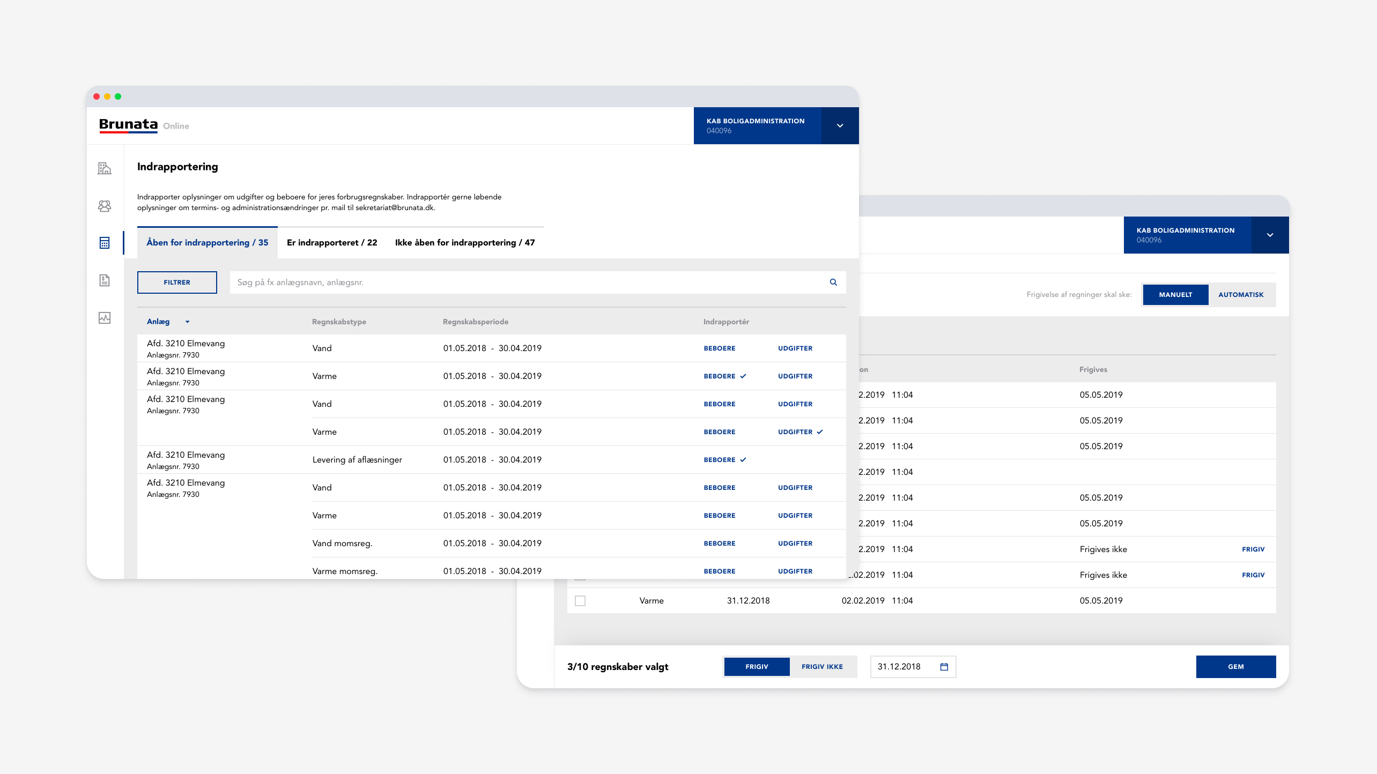Click the Regnskabstype column header
Viewport: 1377px width, 774px height.
pos(339,322)
